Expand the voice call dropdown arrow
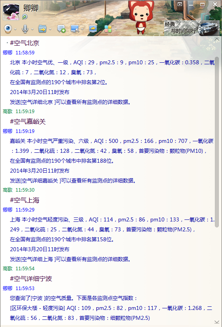Screen dimensions: 222x327 [x=32, y=29]
